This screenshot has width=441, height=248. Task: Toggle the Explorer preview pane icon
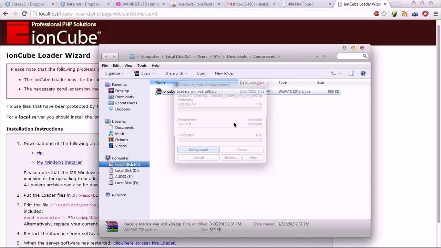(351, 73)
